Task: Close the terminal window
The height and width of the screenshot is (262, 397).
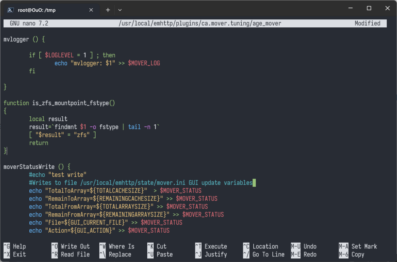Action: (387, 8)
